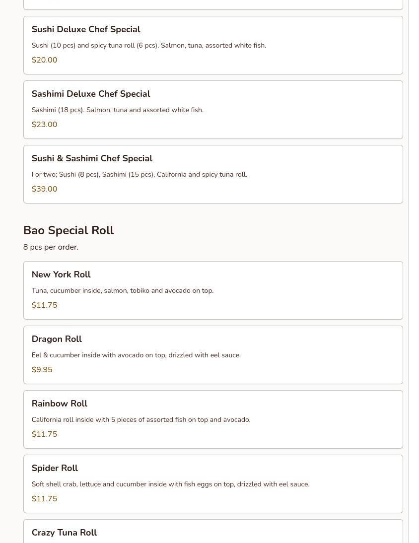Click the Dragon Roll eel sauce description
The image size is (419, 543).
136,355
